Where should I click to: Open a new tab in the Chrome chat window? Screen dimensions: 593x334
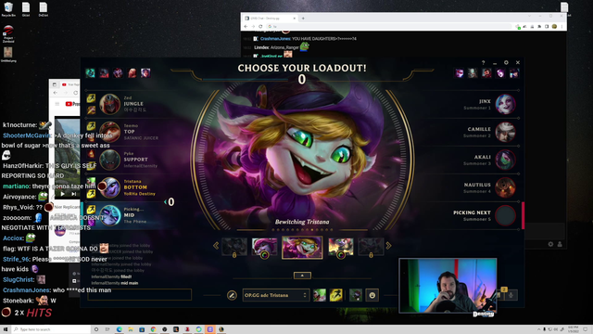tap(303, 19)
